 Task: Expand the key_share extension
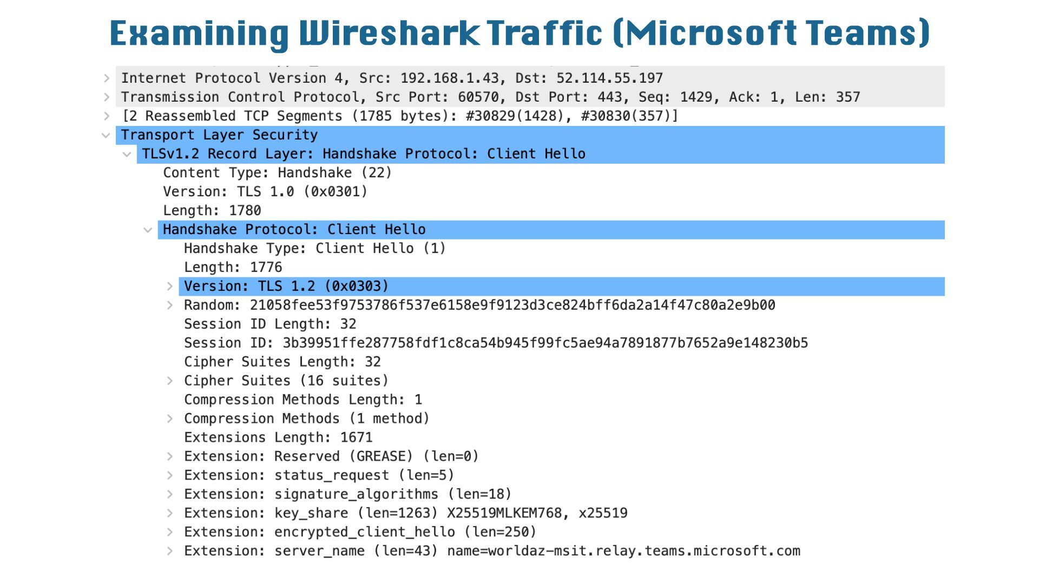(169, 513)
